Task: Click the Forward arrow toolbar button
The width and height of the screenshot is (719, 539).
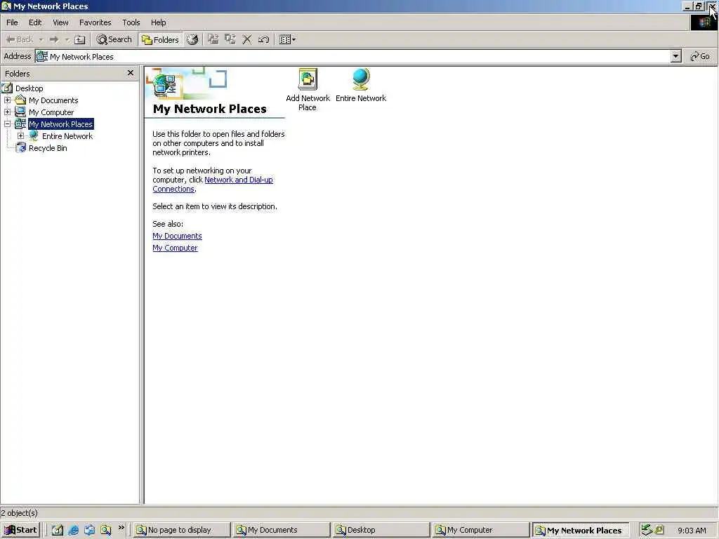Action: (54, 40)
